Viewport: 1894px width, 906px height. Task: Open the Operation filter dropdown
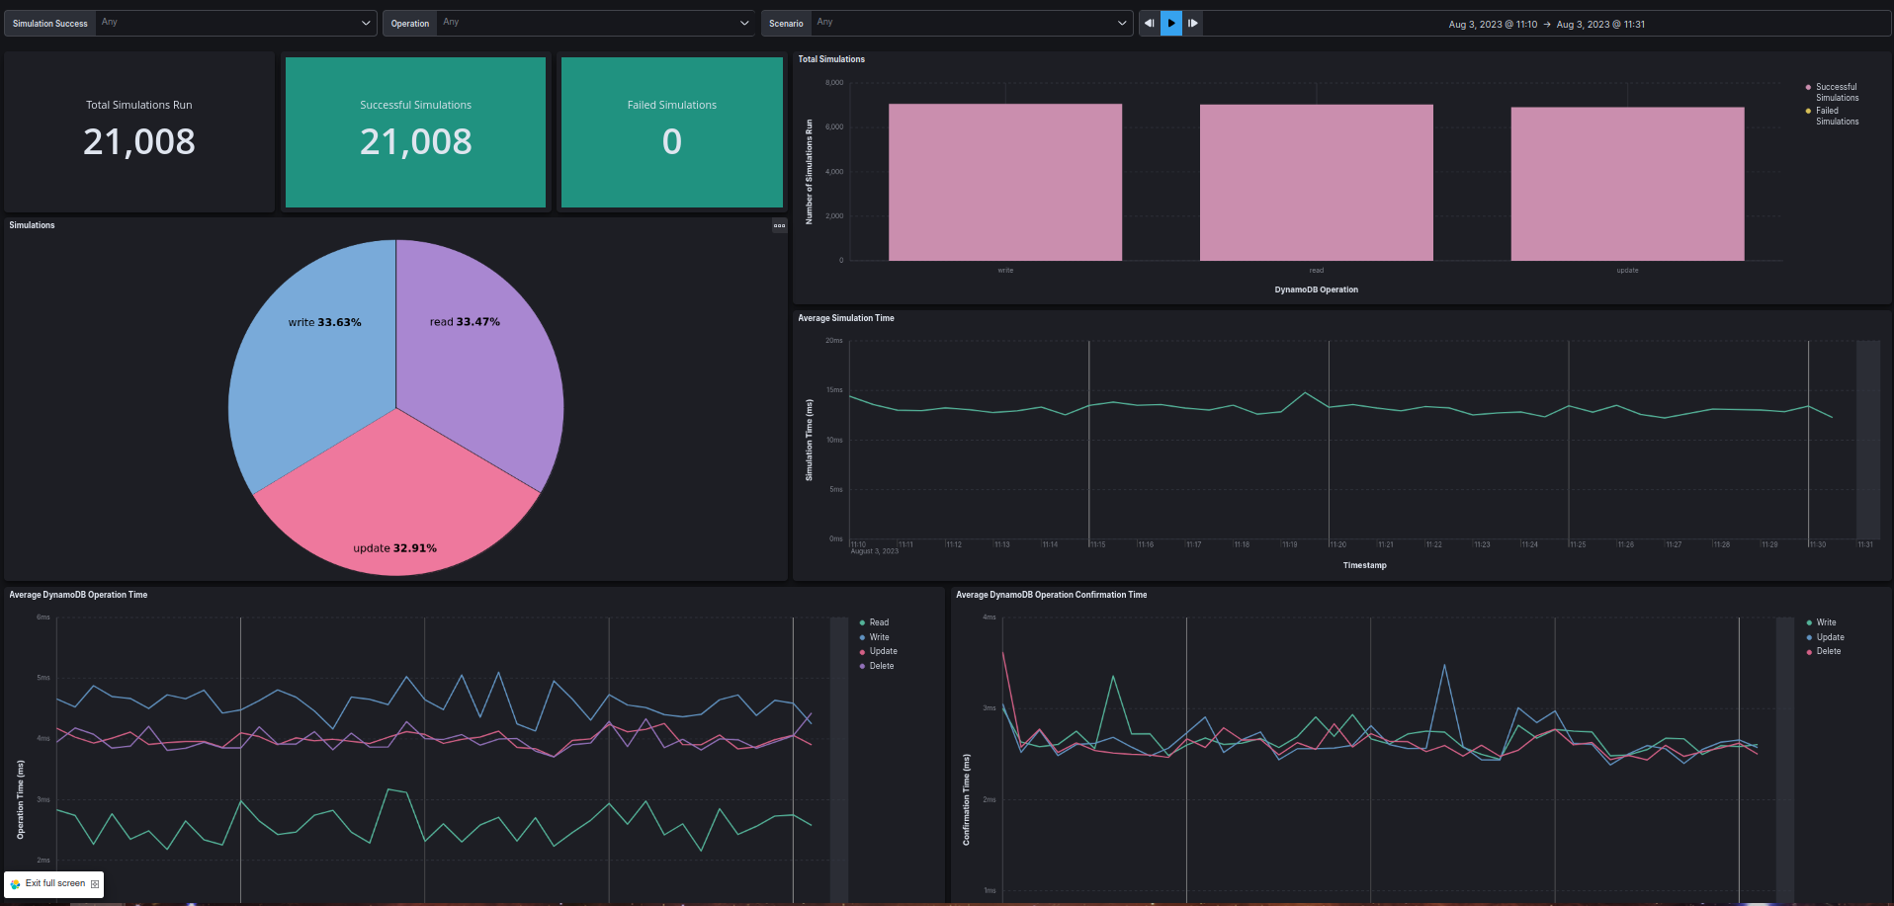pyautogui.click(x=594, y=22)
